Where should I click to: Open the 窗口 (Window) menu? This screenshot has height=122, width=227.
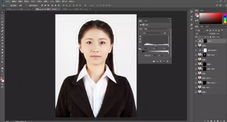pos(65,1)
